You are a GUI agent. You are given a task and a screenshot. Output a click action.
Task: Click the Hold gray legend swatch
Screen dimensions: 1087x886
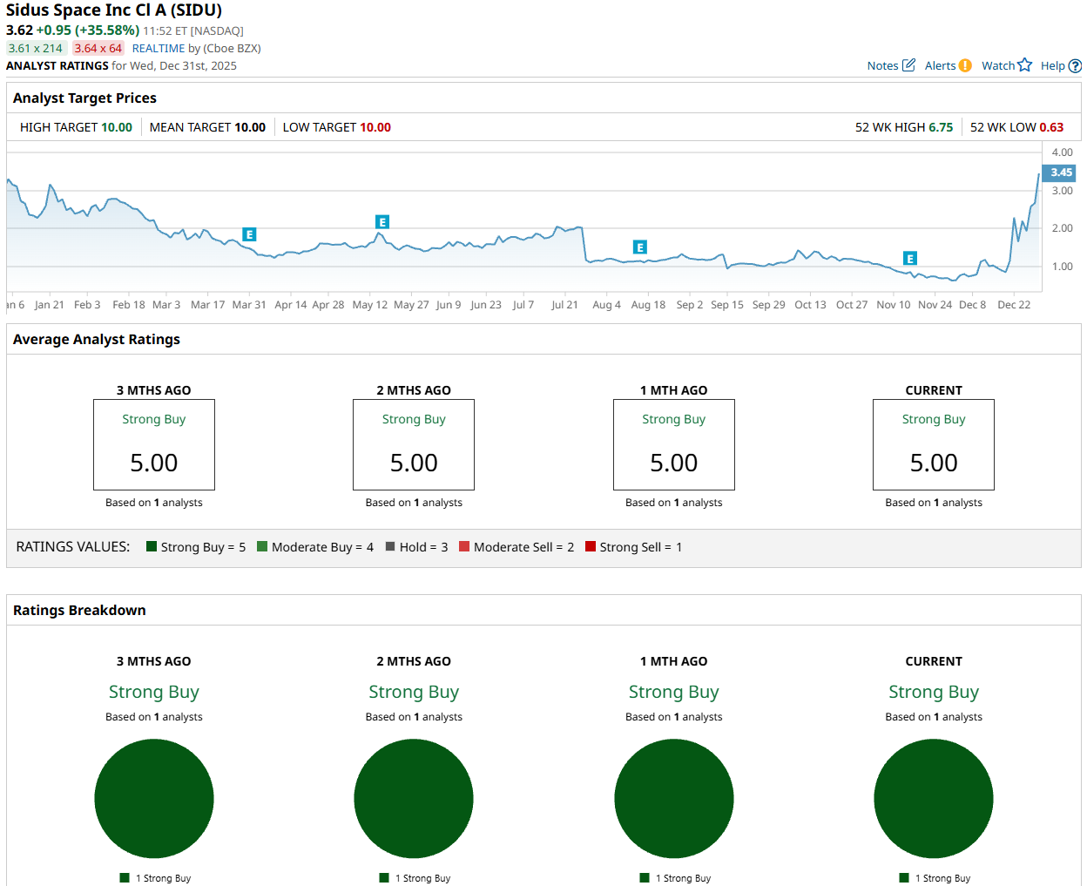click(391, 546)
